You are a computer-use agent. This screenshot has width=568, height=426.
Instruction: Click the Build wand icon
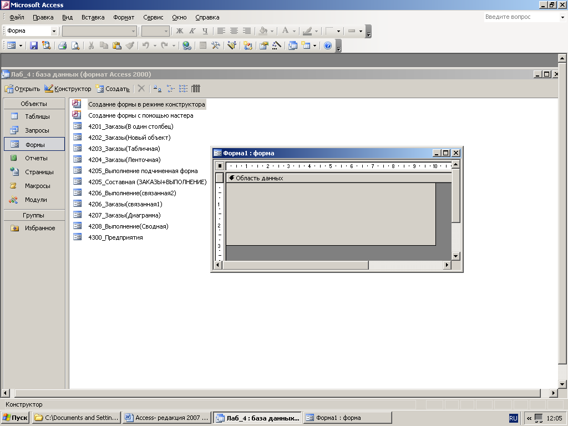(x=276, y=45)
